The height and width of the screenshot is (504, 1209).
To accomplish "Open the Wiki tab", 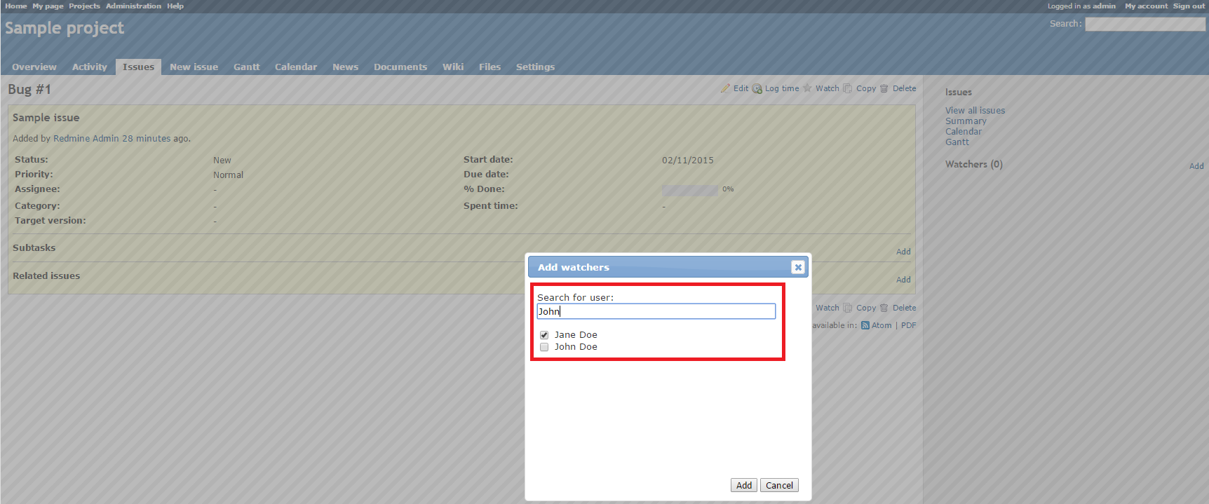I will [x=453, y=67].
